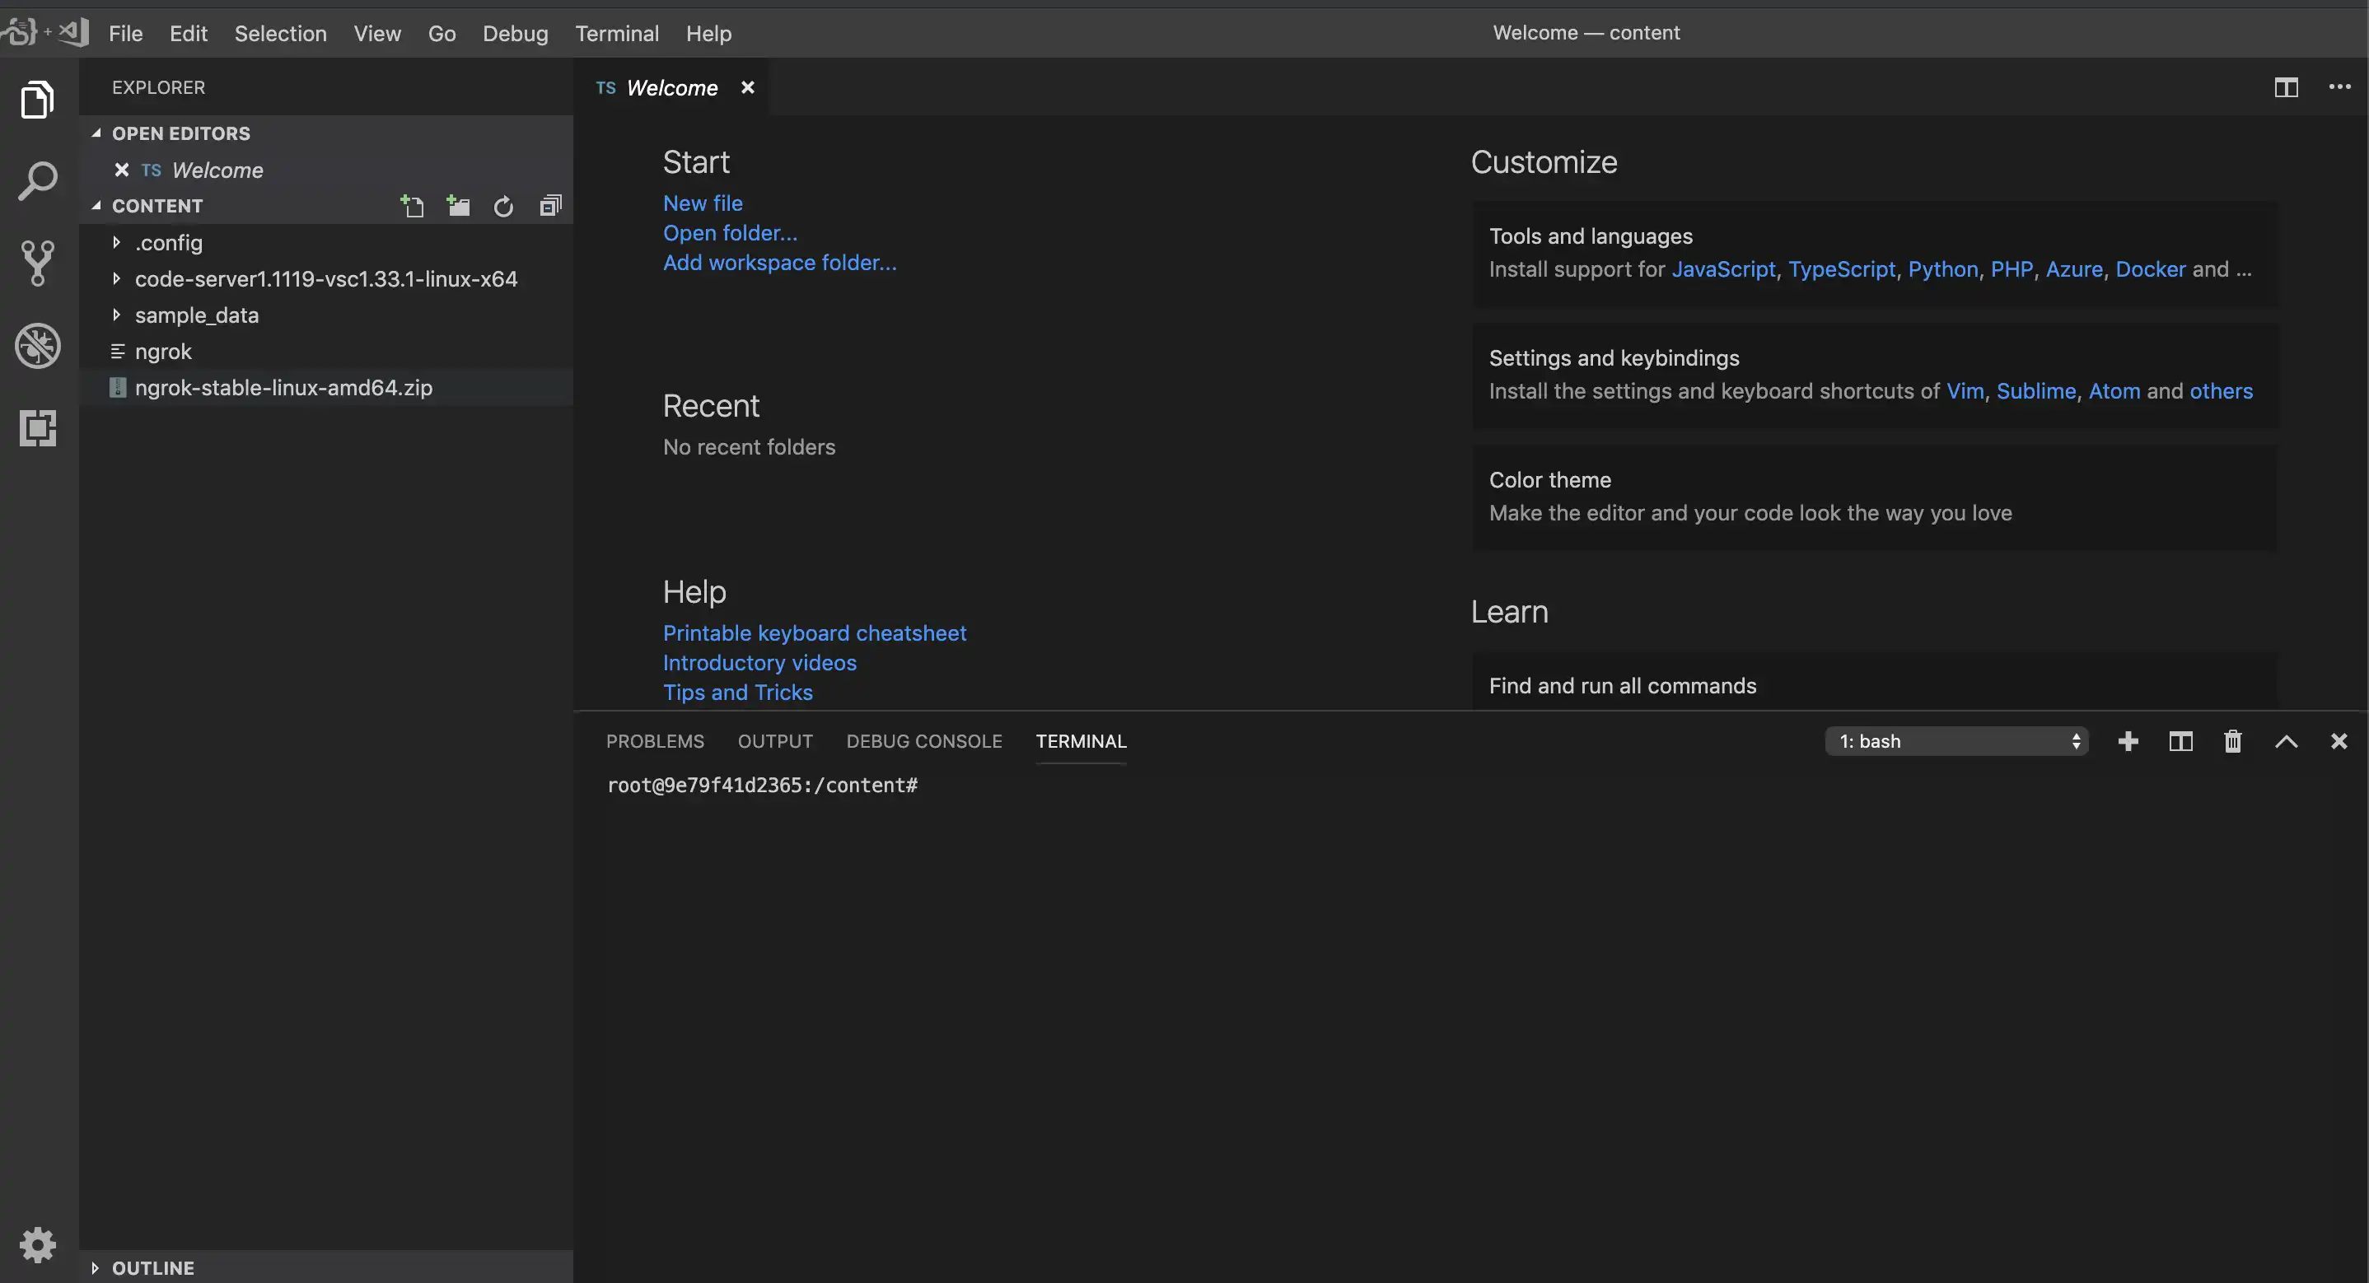Toggle split editor layout button

click(x=2285, y=87)
